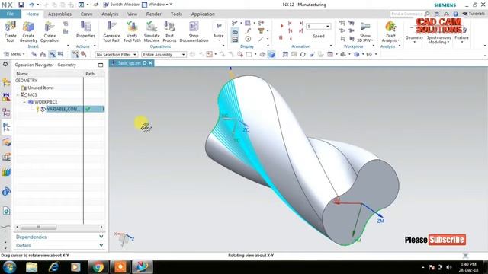Click the Create Geometry icon

pos(28,31)
